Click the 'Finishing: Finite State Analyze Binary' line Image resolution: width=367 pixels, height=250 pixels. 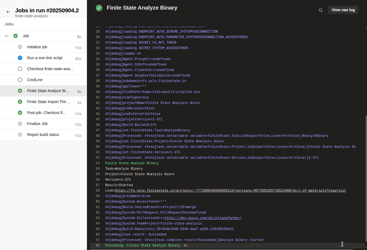point(143,245)
